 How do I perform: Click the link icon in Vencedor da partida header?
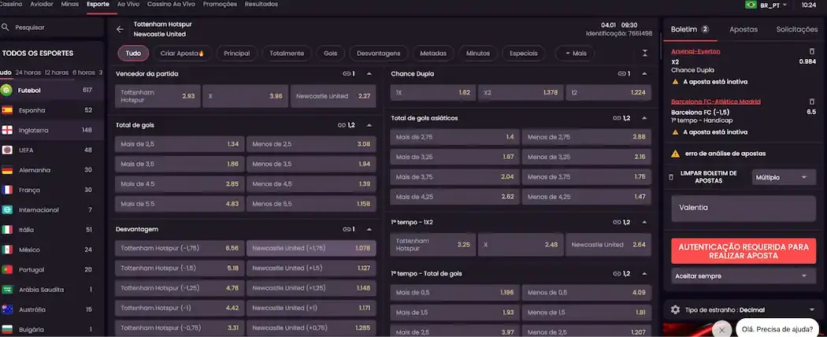coord(346,74)
